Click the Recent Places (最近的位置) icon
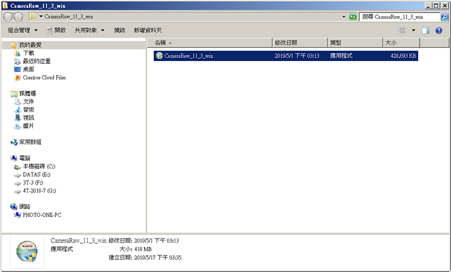Image resolution: width=451 pixels, height=272 pixels. click(17, 61)
